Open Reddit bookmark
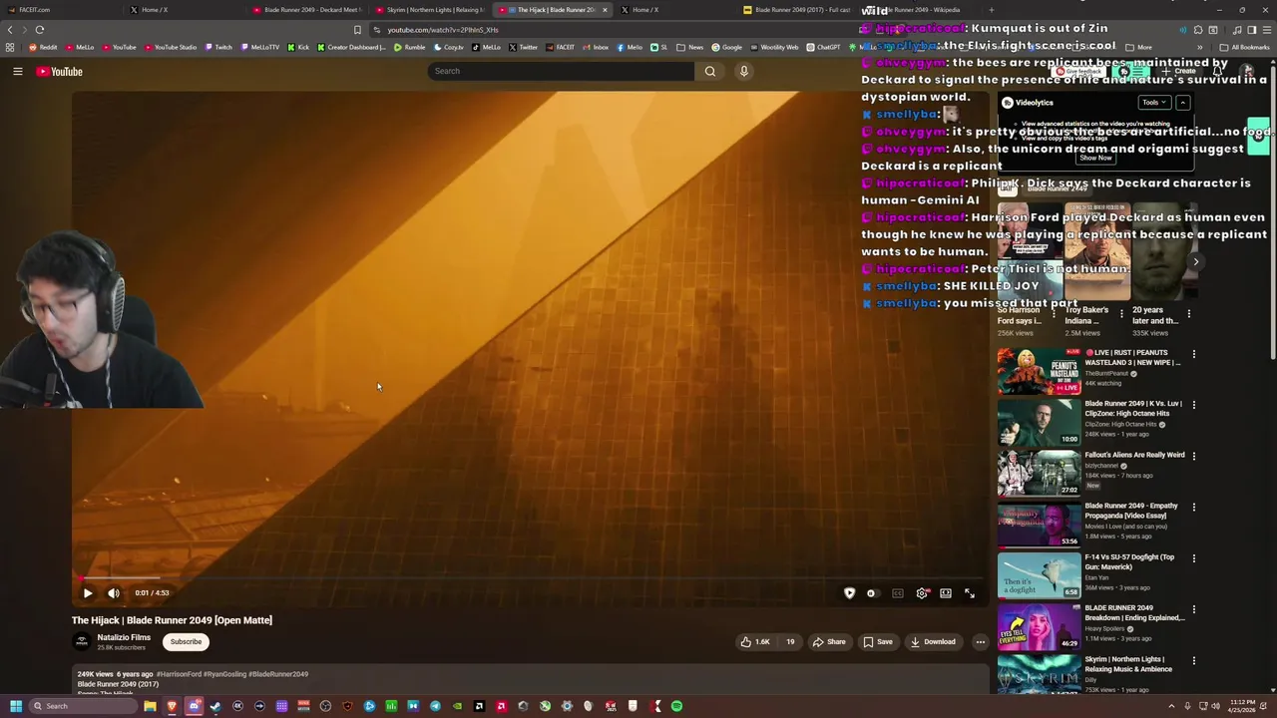1277x718 pixels. [43, 47]
